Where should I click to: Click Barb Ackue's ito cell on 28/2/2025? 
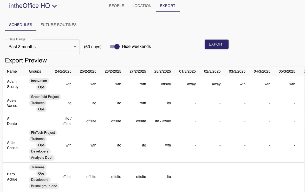coord(169,177)
